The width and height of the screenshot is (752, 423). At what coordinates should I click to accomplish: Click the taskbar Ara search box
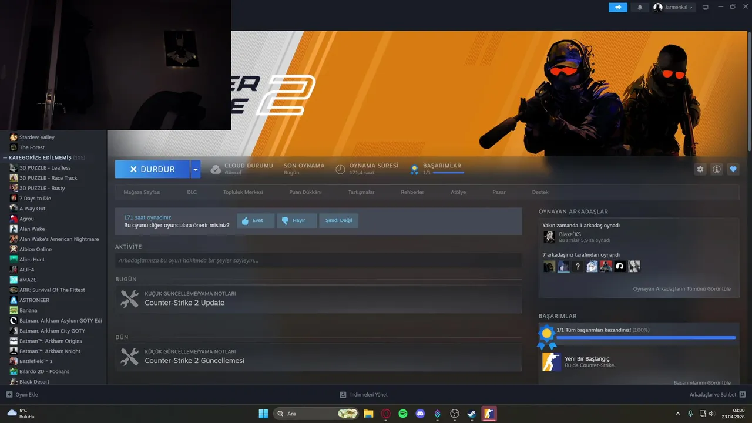(316, 414)
